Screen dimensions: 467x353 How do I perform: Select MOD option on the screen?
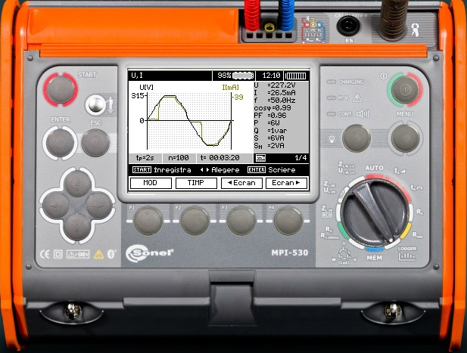pos(151,183)
